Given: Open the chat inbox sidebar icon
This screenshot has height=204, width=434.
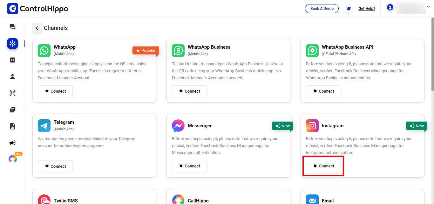Looking at the screenshot, I should point(12,27).
